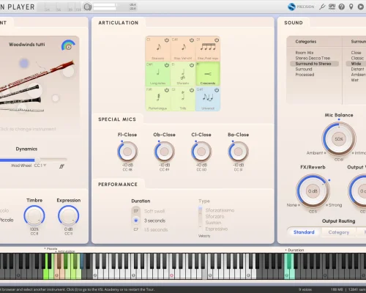Select Surround category
The width and height of the screenshot is (366, 293).
pos(304,69)
